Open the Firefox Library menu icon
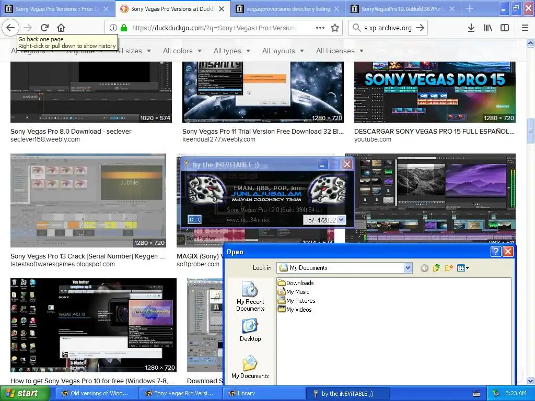The height and width of the screenshot is (401, 535). click(488, 28)
